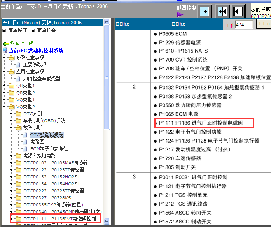Click the P1564 ASCD 转向开关 entry
The image size is (271, 227).
[x=185, y=213]
